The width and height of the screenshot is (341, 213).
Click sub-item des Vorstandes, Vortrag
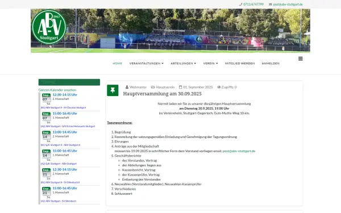tap(139, 160)
